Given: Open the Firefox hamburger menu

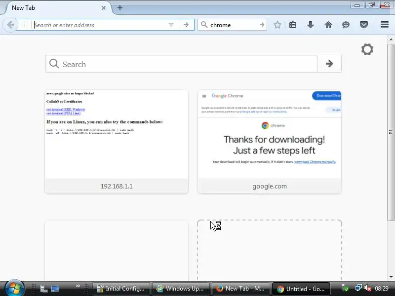Looking at the screenshot, I should tap(385, 25).
